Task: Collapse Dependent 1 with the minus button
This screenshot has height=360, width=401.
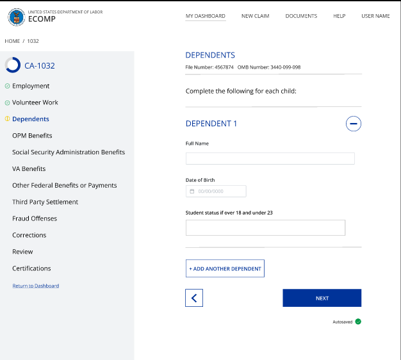Action: [354, 124]
